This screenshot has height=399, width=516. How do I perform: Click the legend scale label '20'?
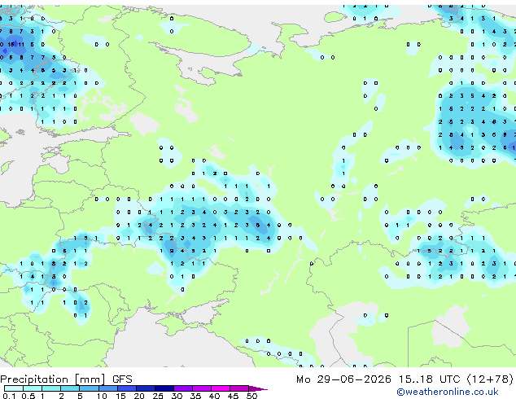pos(139,396)
